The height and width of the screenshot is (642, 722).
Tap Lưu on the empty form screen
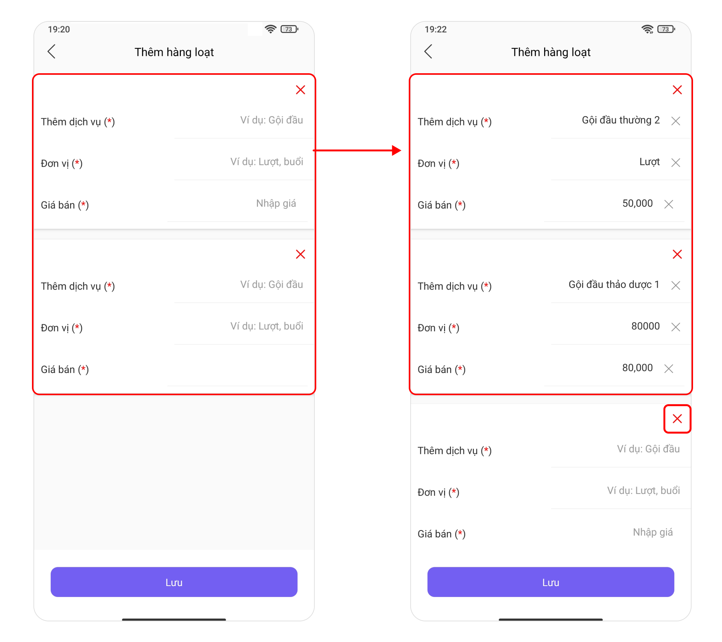pyautogui.click(x=174, y=582)
